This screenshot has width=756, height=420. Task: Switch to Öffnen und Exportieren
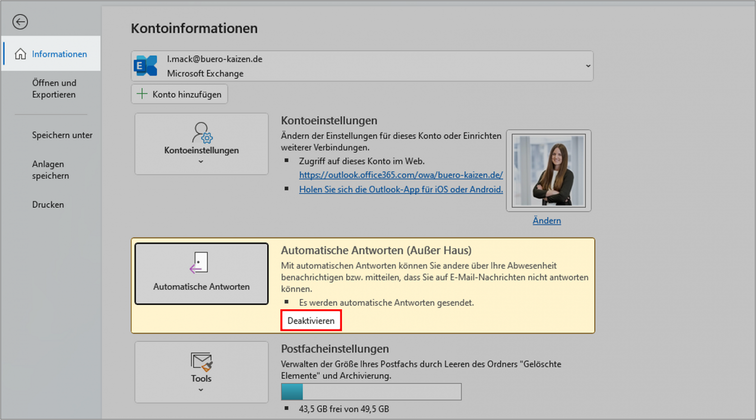55,89
